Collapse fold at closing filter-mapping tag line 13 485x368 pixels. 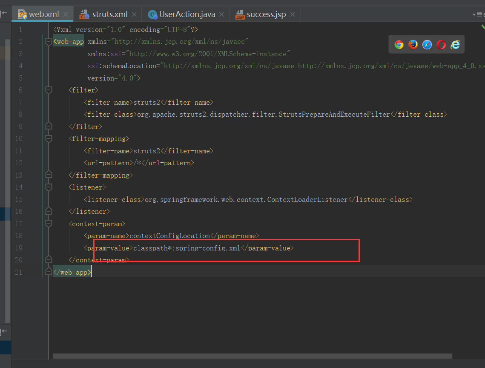[49, 175]
